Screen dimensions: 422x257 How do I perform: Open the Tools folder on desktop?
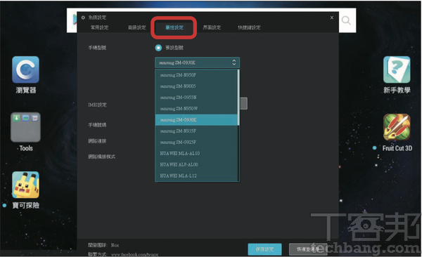click(25, 127)
